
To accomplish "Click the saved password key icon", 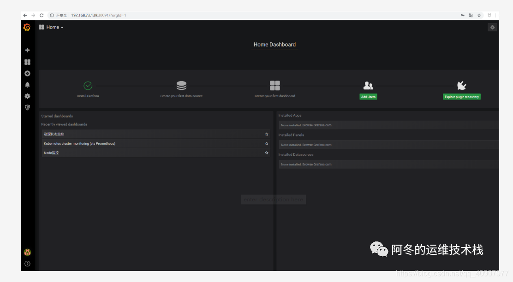I will point(463,15).
